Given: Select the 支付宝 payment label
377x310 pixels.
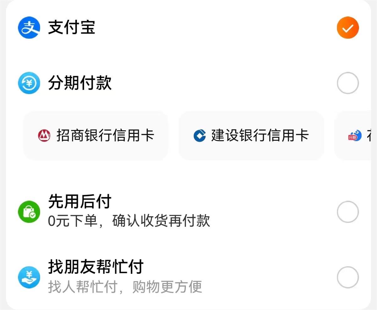Looking at the screenshot, I should coord(72,28).
